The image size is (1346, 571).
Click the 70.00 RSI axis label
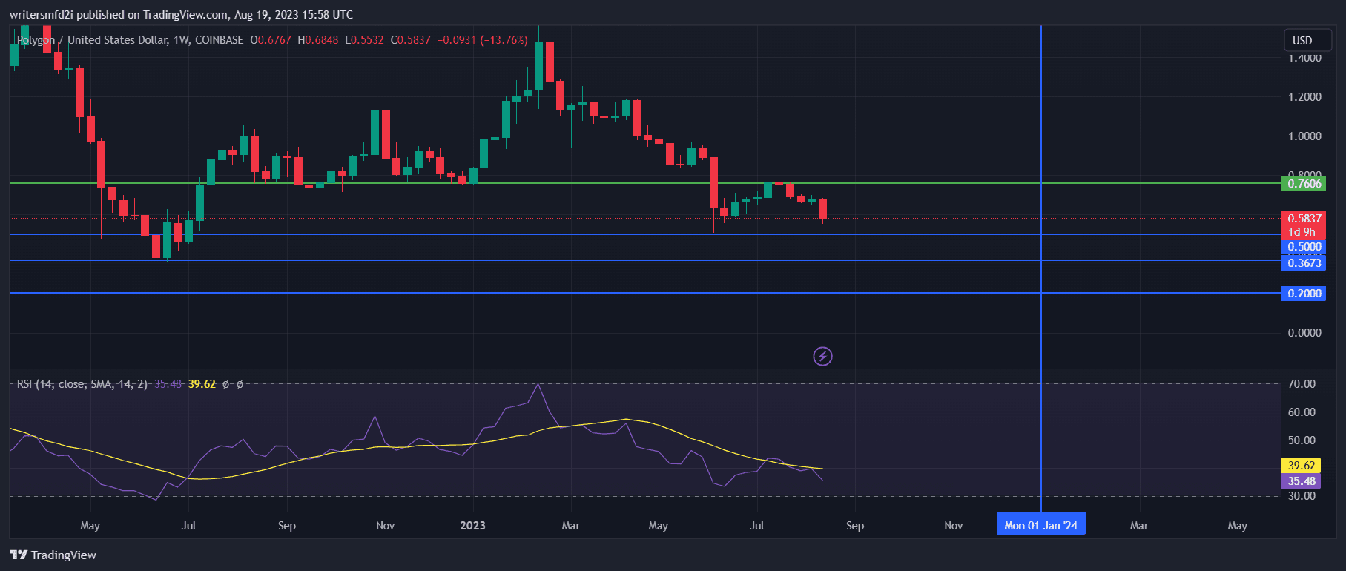[x=1301, y=384]
